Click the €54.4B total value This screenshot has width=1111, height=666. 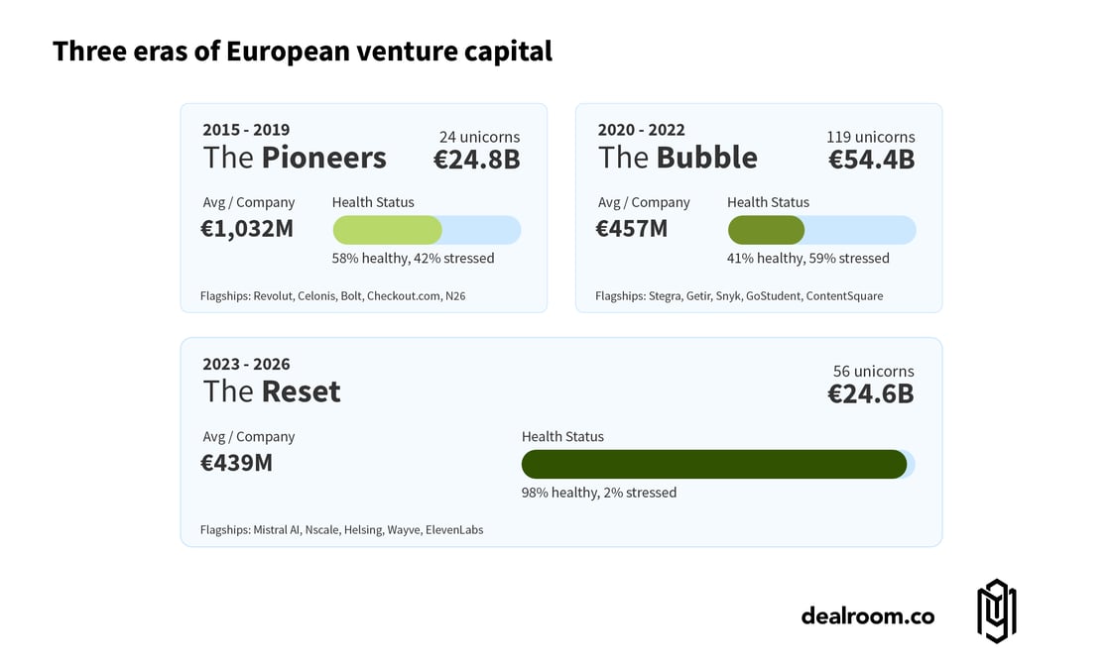[871, 160]
